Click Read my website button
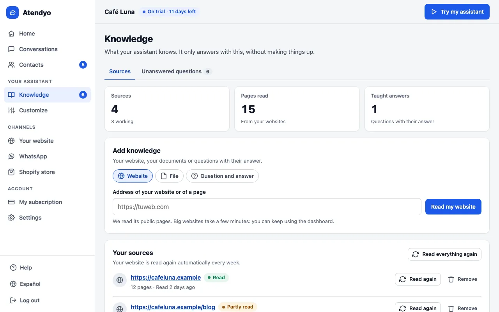This screenshot has height=312, width=499. 453,207
